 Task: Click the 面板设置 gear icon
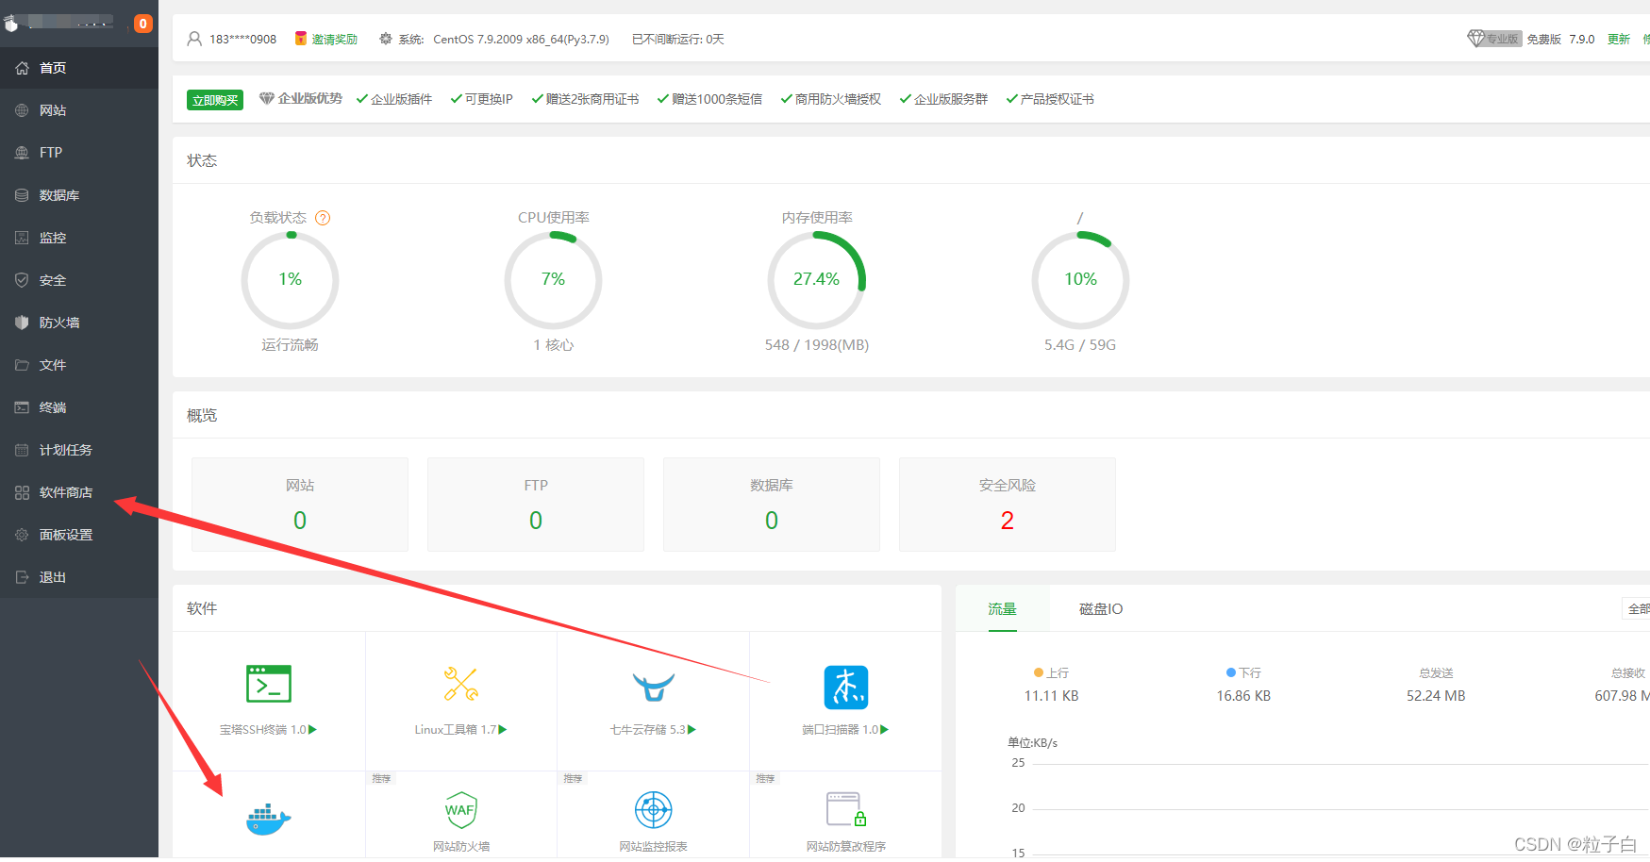(22, 535)
